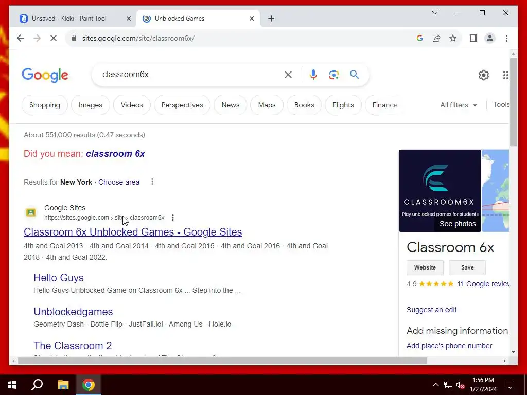The image size is (527, 395).
Task: Click Add place's phone number link
Action: tap(449, 346)
